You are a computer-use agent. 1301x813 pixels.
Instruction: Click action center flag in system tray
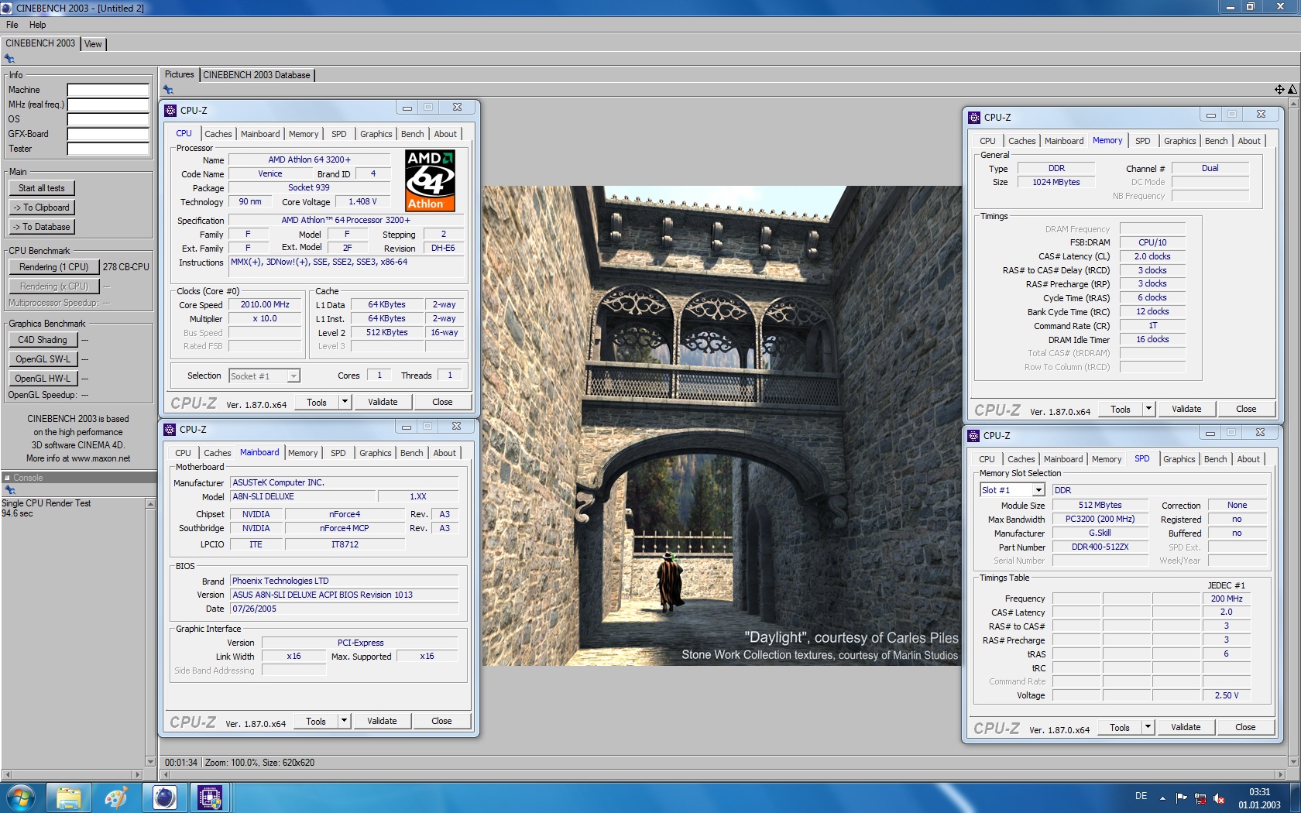coord(1181,798)
